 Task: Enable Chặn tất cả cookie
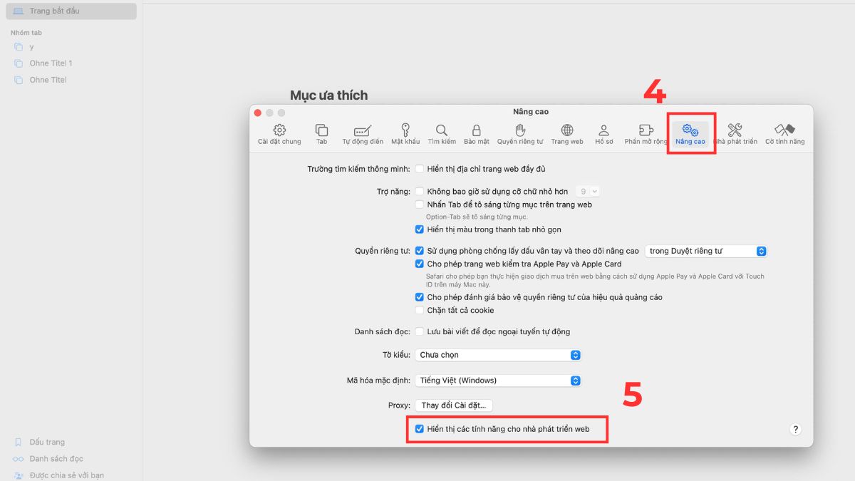tap(420, 310)
